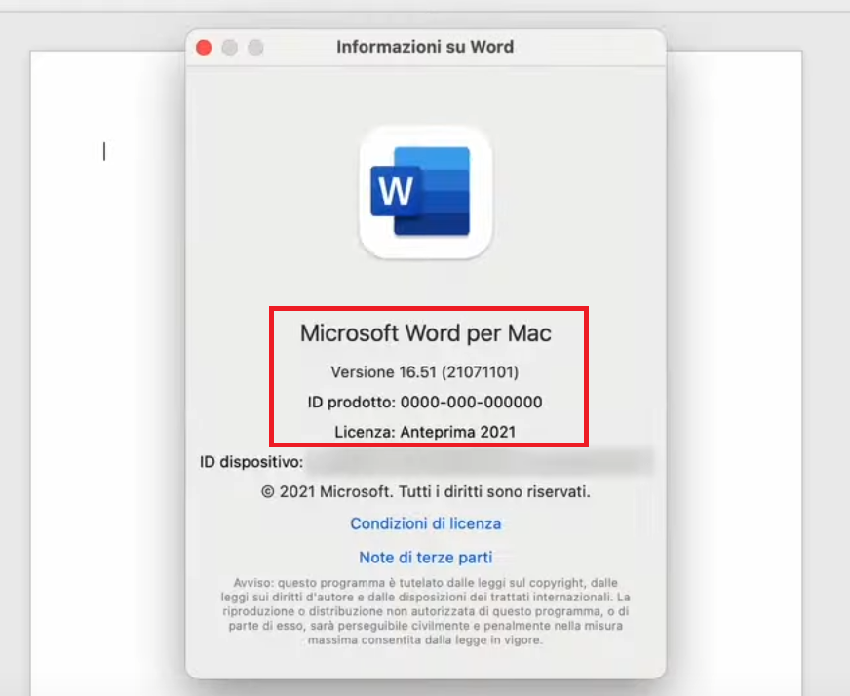The image size is (850, 696).
Task: Click the blurred device ID value
Action: (x=480, y=462)
